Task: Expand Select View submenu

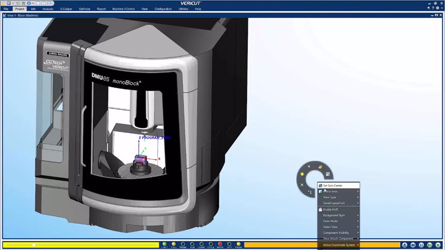Action: (x=338, y=227)
